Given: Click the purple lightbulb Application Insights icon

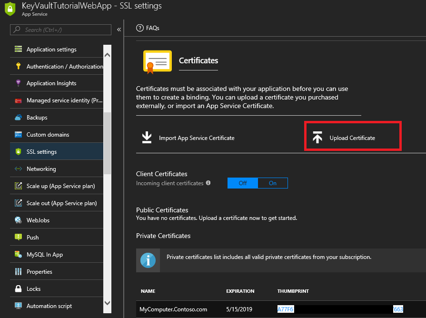Looking at the screenshot, I should click(18, 83).
